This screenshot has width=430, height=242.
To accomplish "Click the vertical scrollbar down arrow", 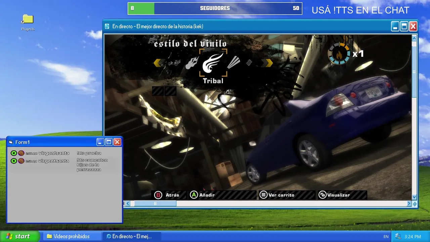I will [x=414, y=197].
